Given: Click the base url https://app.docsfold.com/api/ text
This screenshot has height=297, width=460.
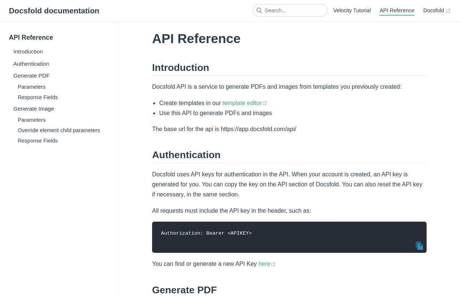Looking at the screenshot, I should click(259, 129).
